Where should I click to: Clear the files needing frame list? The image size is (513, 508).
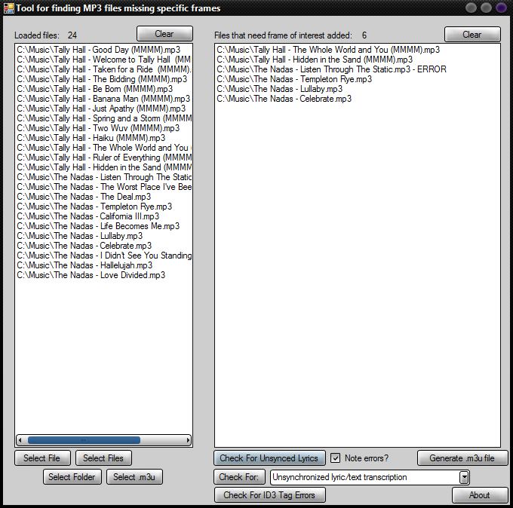coord(472,35)
